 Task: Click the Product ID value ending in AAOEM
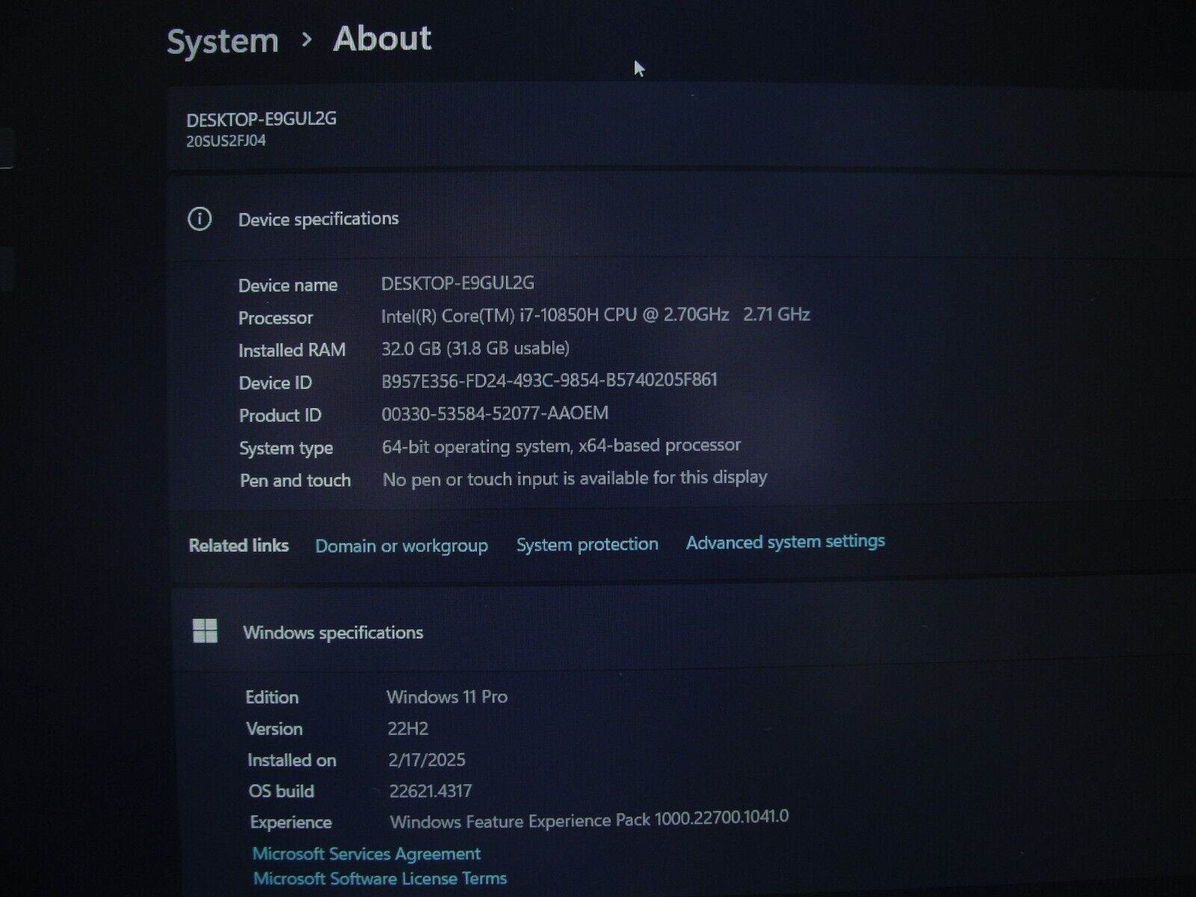495,413
